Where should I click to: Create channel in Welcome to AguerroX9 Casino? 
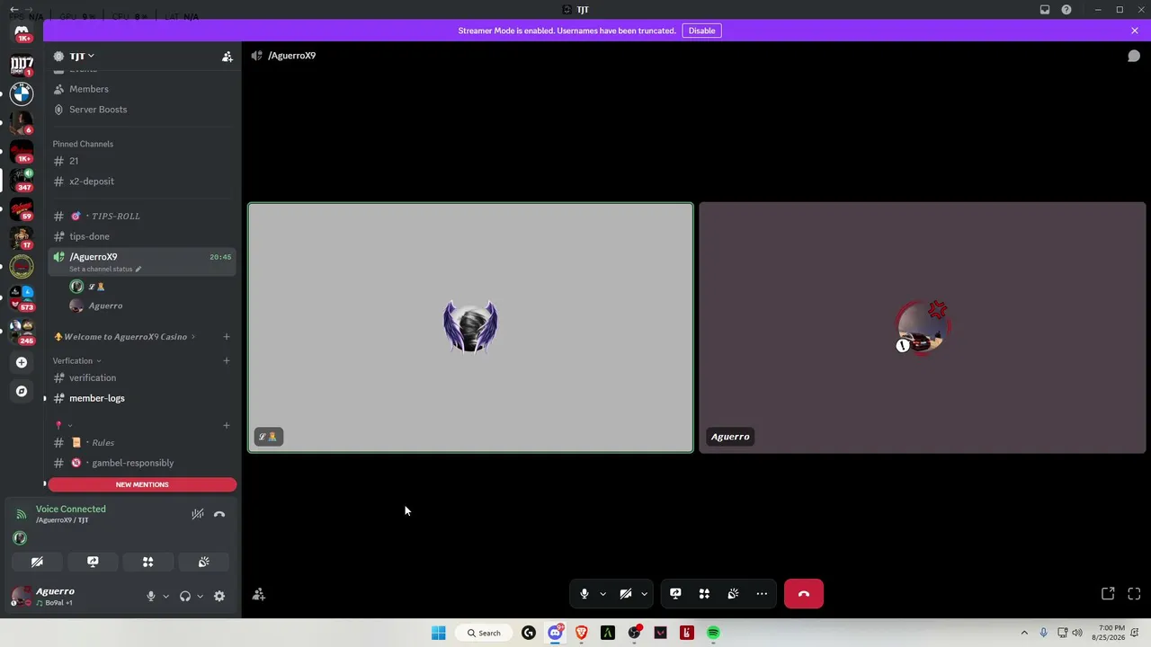tap(227, 337)
